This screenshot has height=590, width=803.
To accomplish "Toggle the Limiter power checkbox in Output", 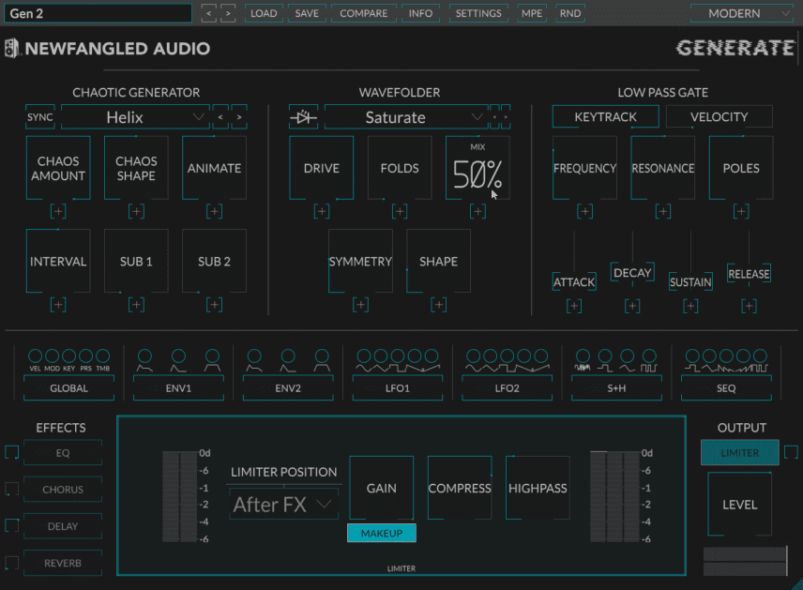I will tap(791, 452).
